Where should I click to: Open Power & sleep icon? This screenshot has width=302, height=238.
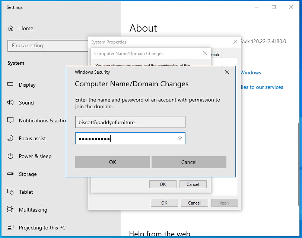pyautogui.click(x=11, y=156)
